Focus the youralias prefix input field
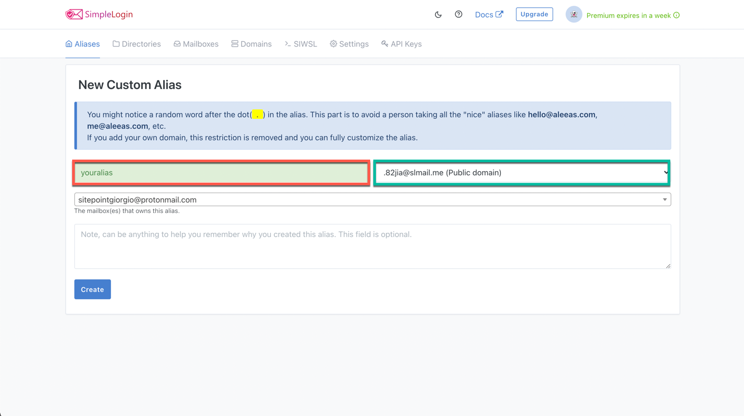This screenshot has width=744, height=416. (221, 173)
